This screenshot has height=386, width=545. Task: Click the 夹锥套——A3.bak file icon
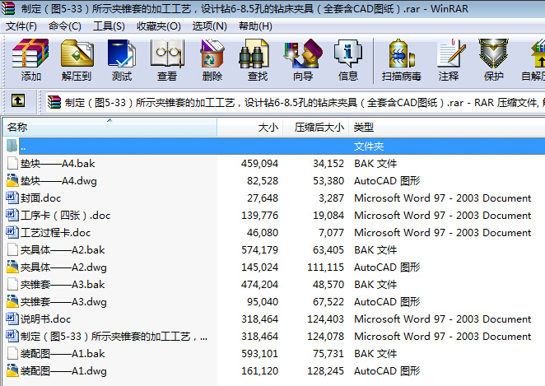point(12,284)
